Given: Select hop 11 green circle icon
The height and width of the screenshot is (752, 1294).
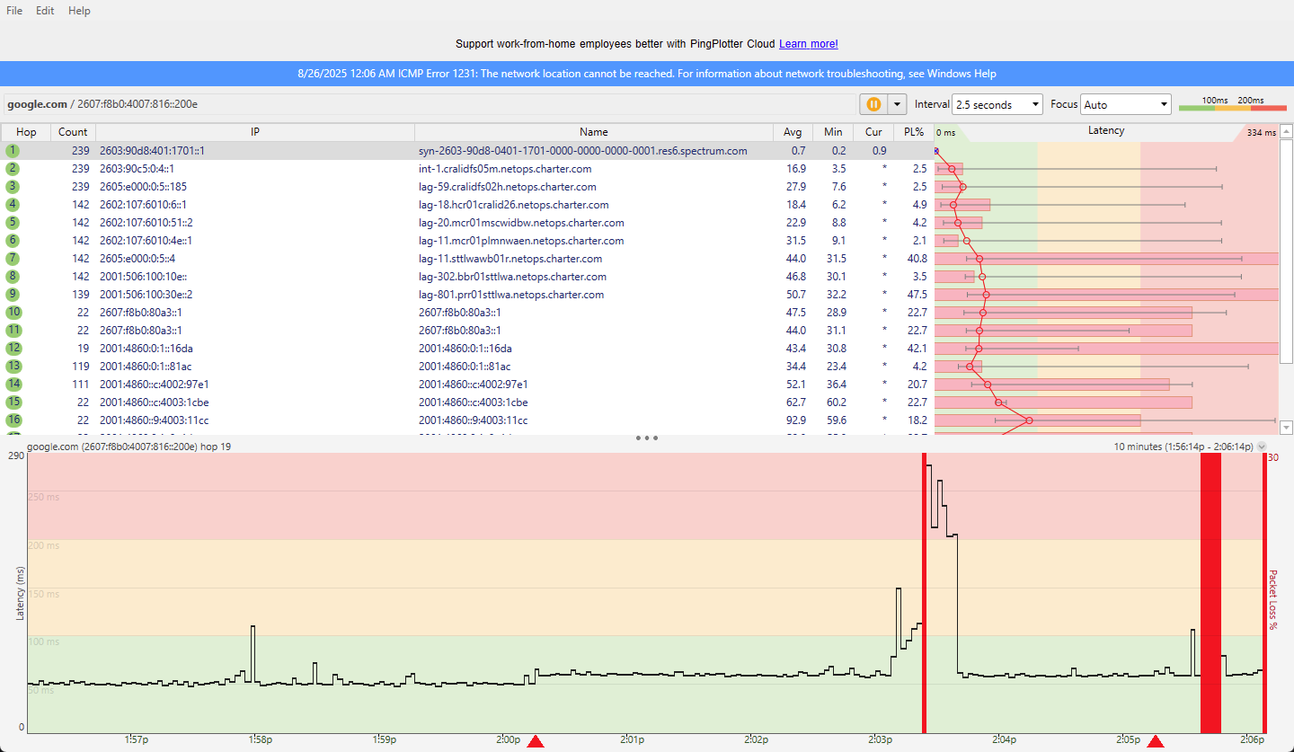Looking at the screenshot, I should (13, 331).
